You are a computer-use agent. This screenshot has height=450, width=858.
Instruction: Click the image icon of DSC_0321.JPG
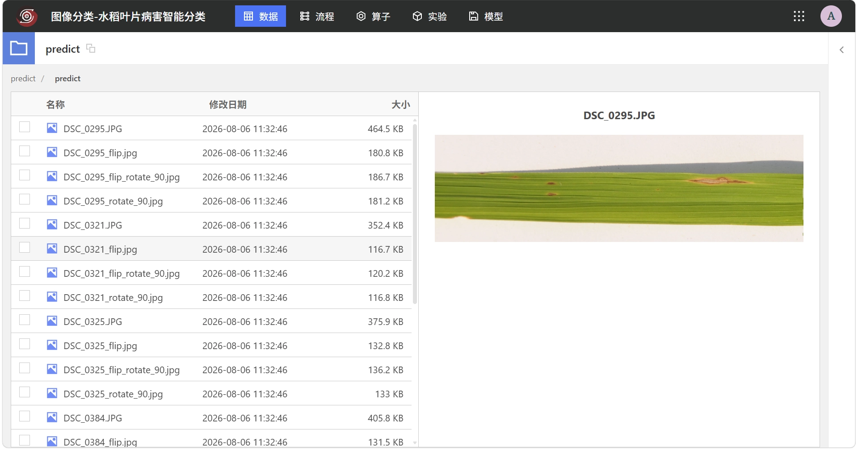click(52, 225)
